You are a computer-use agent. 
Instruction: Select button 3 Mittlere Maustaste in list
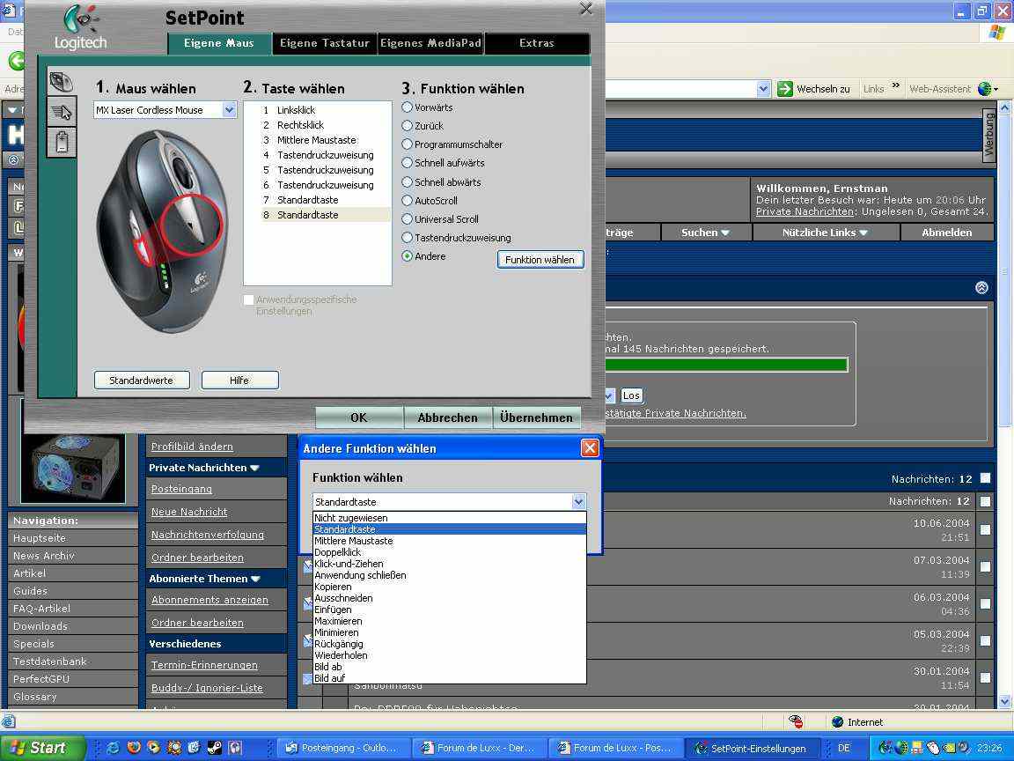tap(326, 140)
